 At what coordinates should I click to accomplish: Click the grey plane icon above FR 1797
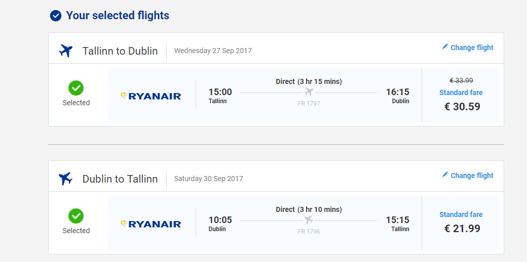[309, 92]
